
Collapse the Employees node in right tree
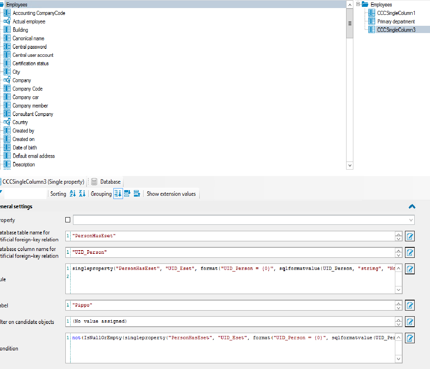pyautogui.click(x=358, y=4)
